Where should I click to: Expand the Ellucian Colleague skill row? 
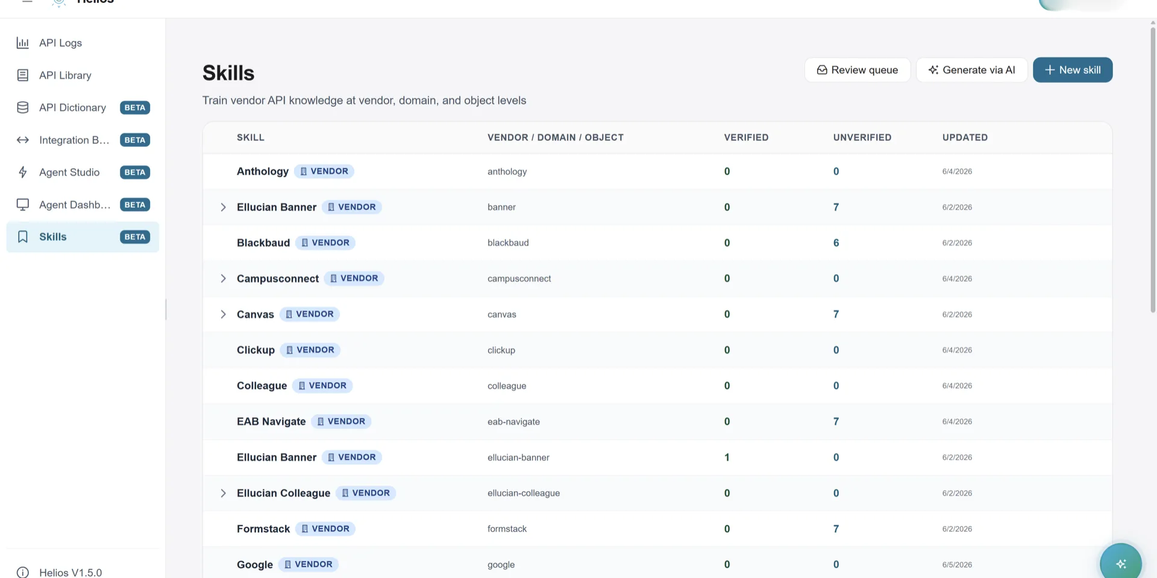[x=223, y=493]
